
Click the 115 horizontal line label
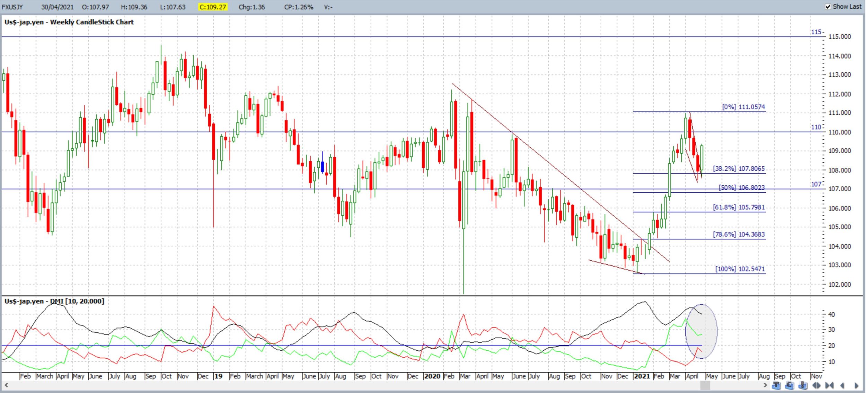tap(816, 32)
